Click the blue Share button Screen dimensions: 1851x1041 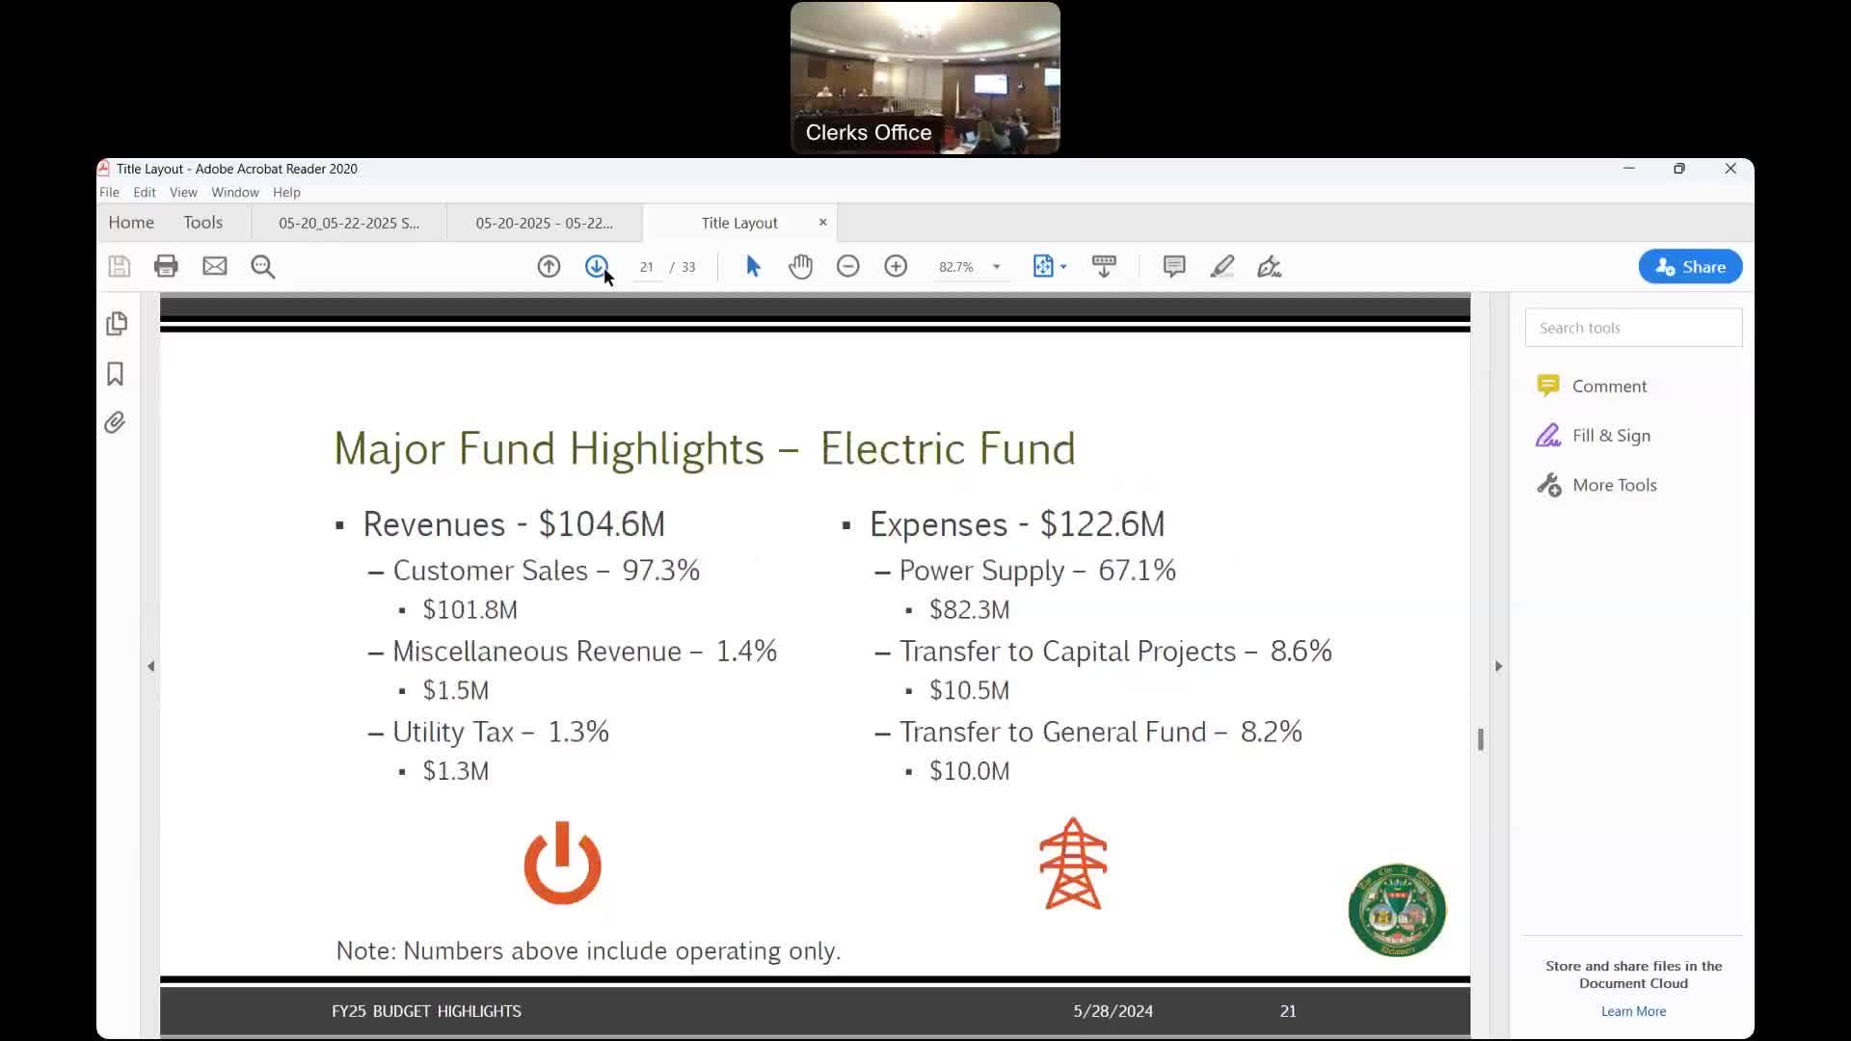tap(1689, 267)
